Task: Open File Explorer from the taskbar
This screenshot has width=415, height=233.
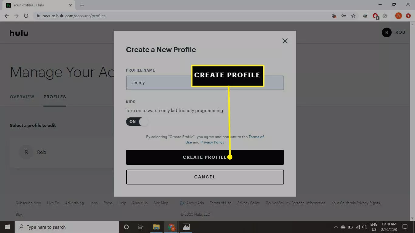Action: (156, 227)
